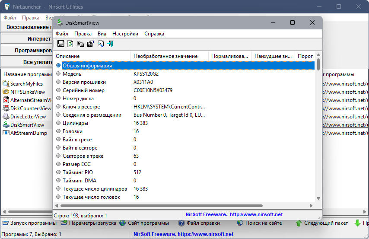Open the Файл menu in NirLauncher

coord(10,18)
